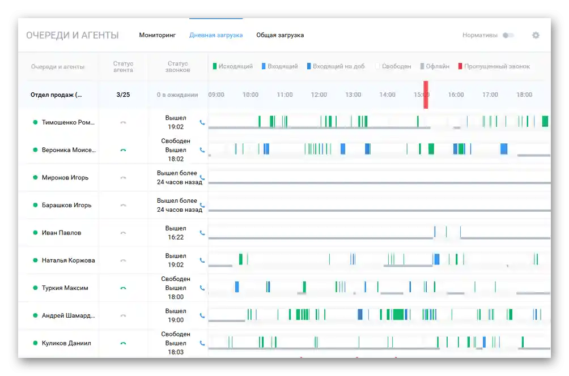
Task: Click the phone icon for Андрей Шамард
Action: tap(202, 315)
